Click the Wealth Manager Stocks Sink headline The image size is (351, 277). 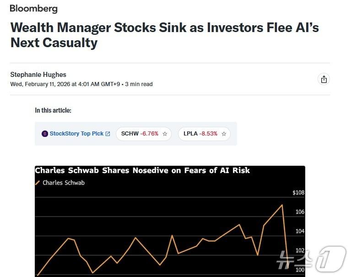point(164,35)
